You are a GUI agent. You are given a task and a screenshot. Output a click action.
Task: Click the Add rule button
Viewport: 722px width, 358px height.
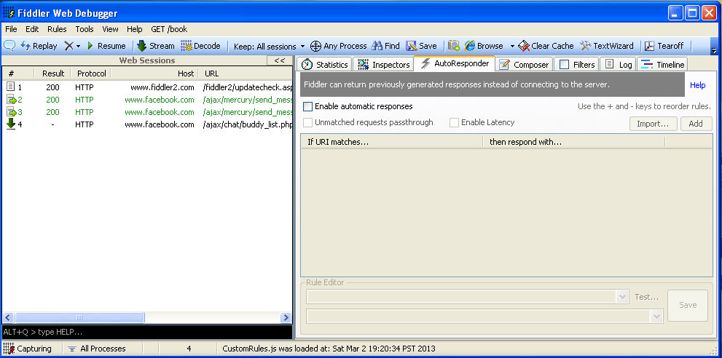pyautogui.click(x=696, y=124)
